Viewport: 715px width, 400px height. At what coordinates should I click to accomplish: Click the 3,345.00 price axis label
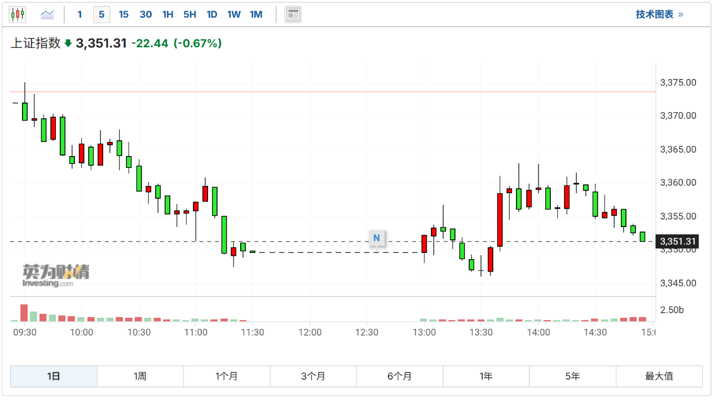(678, 283)
